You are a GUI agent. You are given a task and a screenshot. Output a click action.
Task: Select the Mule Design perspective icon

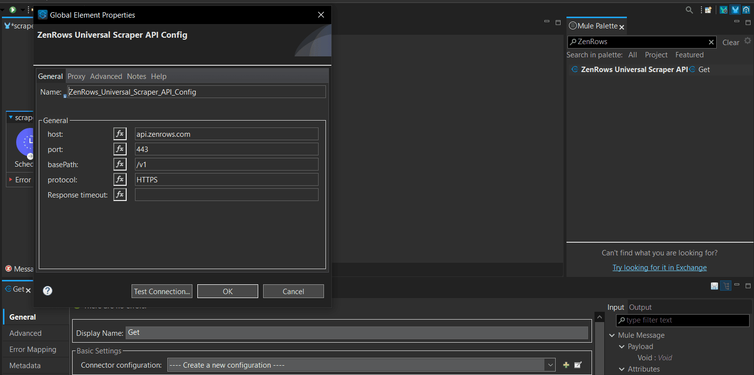[x=735, y=10]
